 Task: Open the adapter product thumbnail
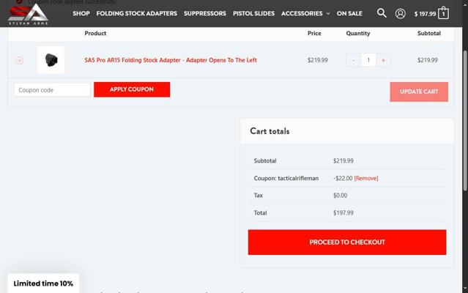(51, 60)
